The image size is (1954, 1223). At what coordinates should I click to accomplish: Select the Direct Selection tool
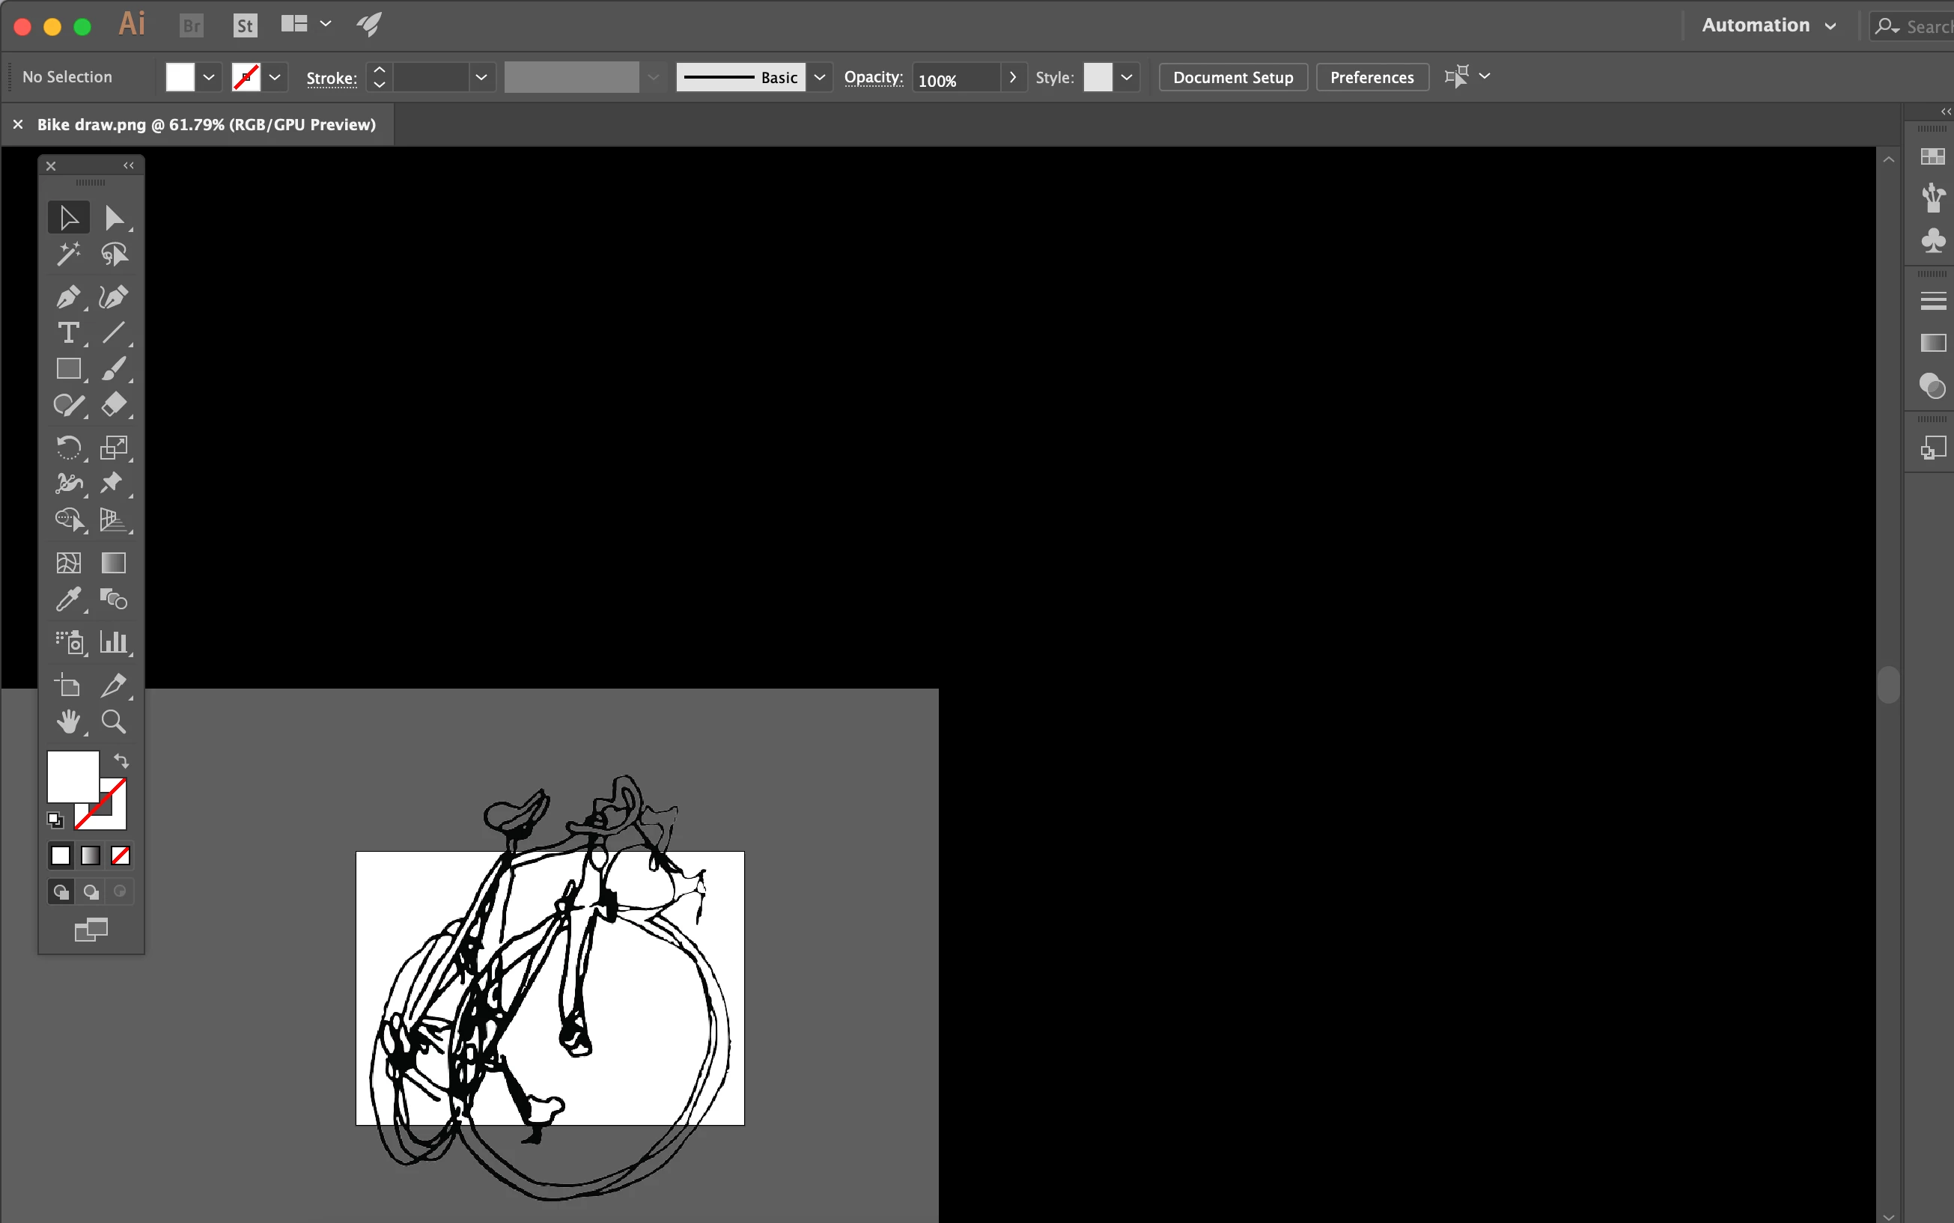tap(113, 218)
